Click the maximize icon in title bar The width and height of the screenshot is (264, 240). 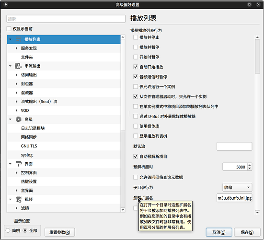tap(249, 4)
